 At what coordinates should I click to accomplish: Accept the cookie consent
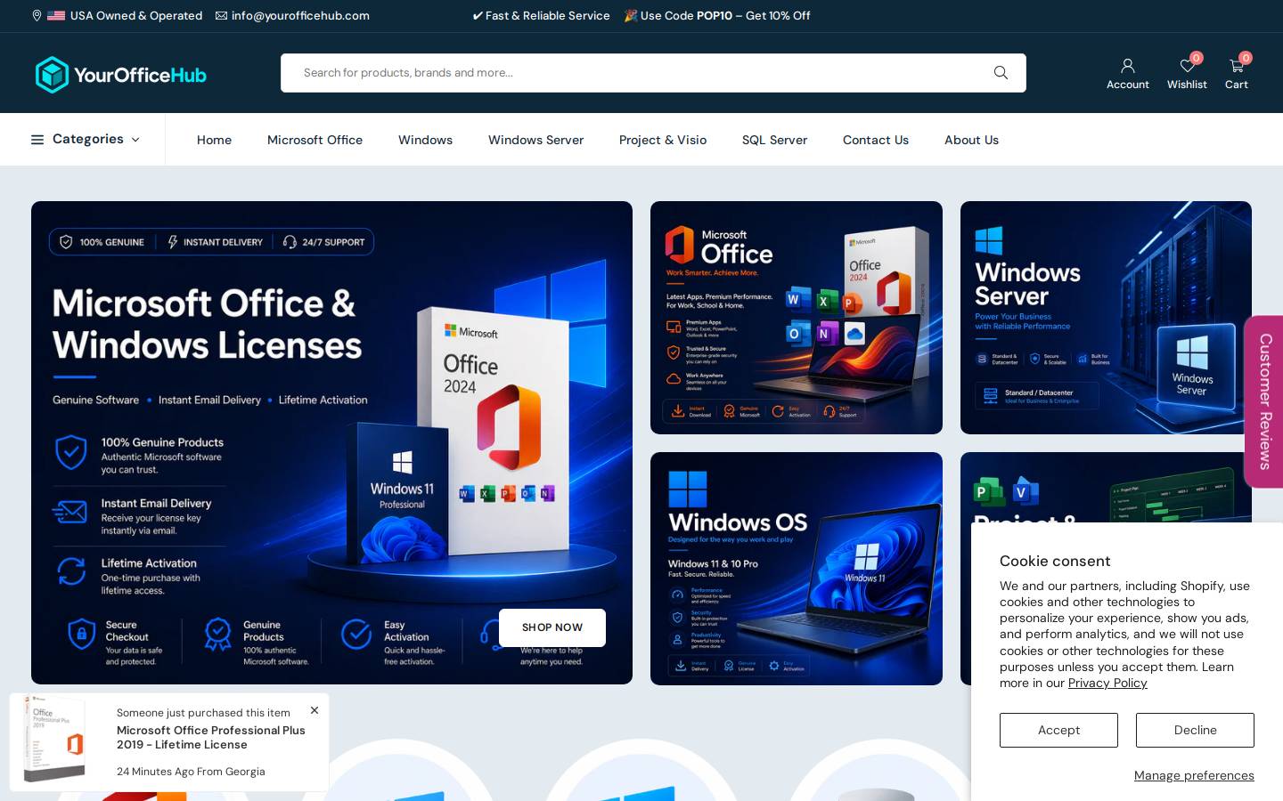(1058, 730)
